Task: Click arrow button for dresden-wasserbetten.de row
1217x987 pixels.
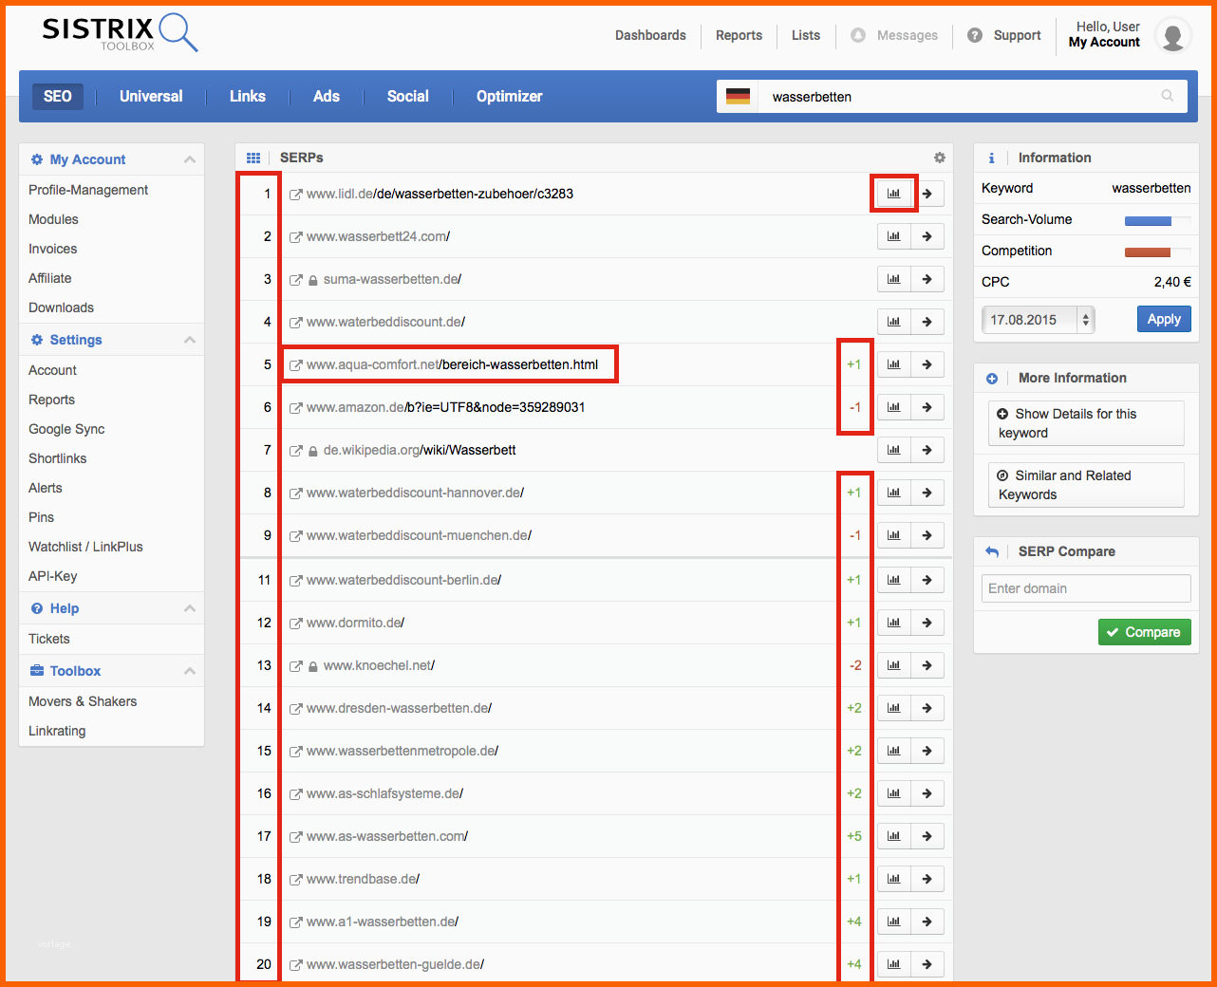Action: pyautogui.click(x=927, y=708)
